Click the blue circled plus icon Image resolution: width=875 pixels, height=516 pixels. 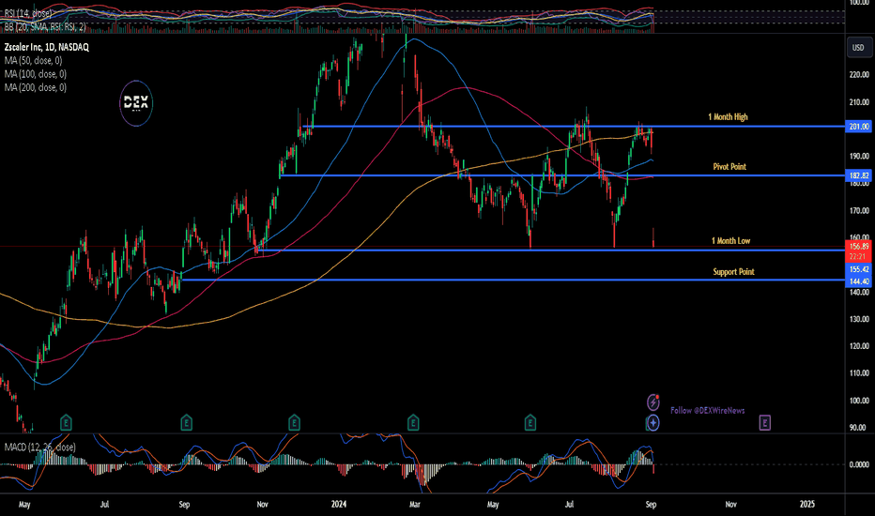point(652,423)
